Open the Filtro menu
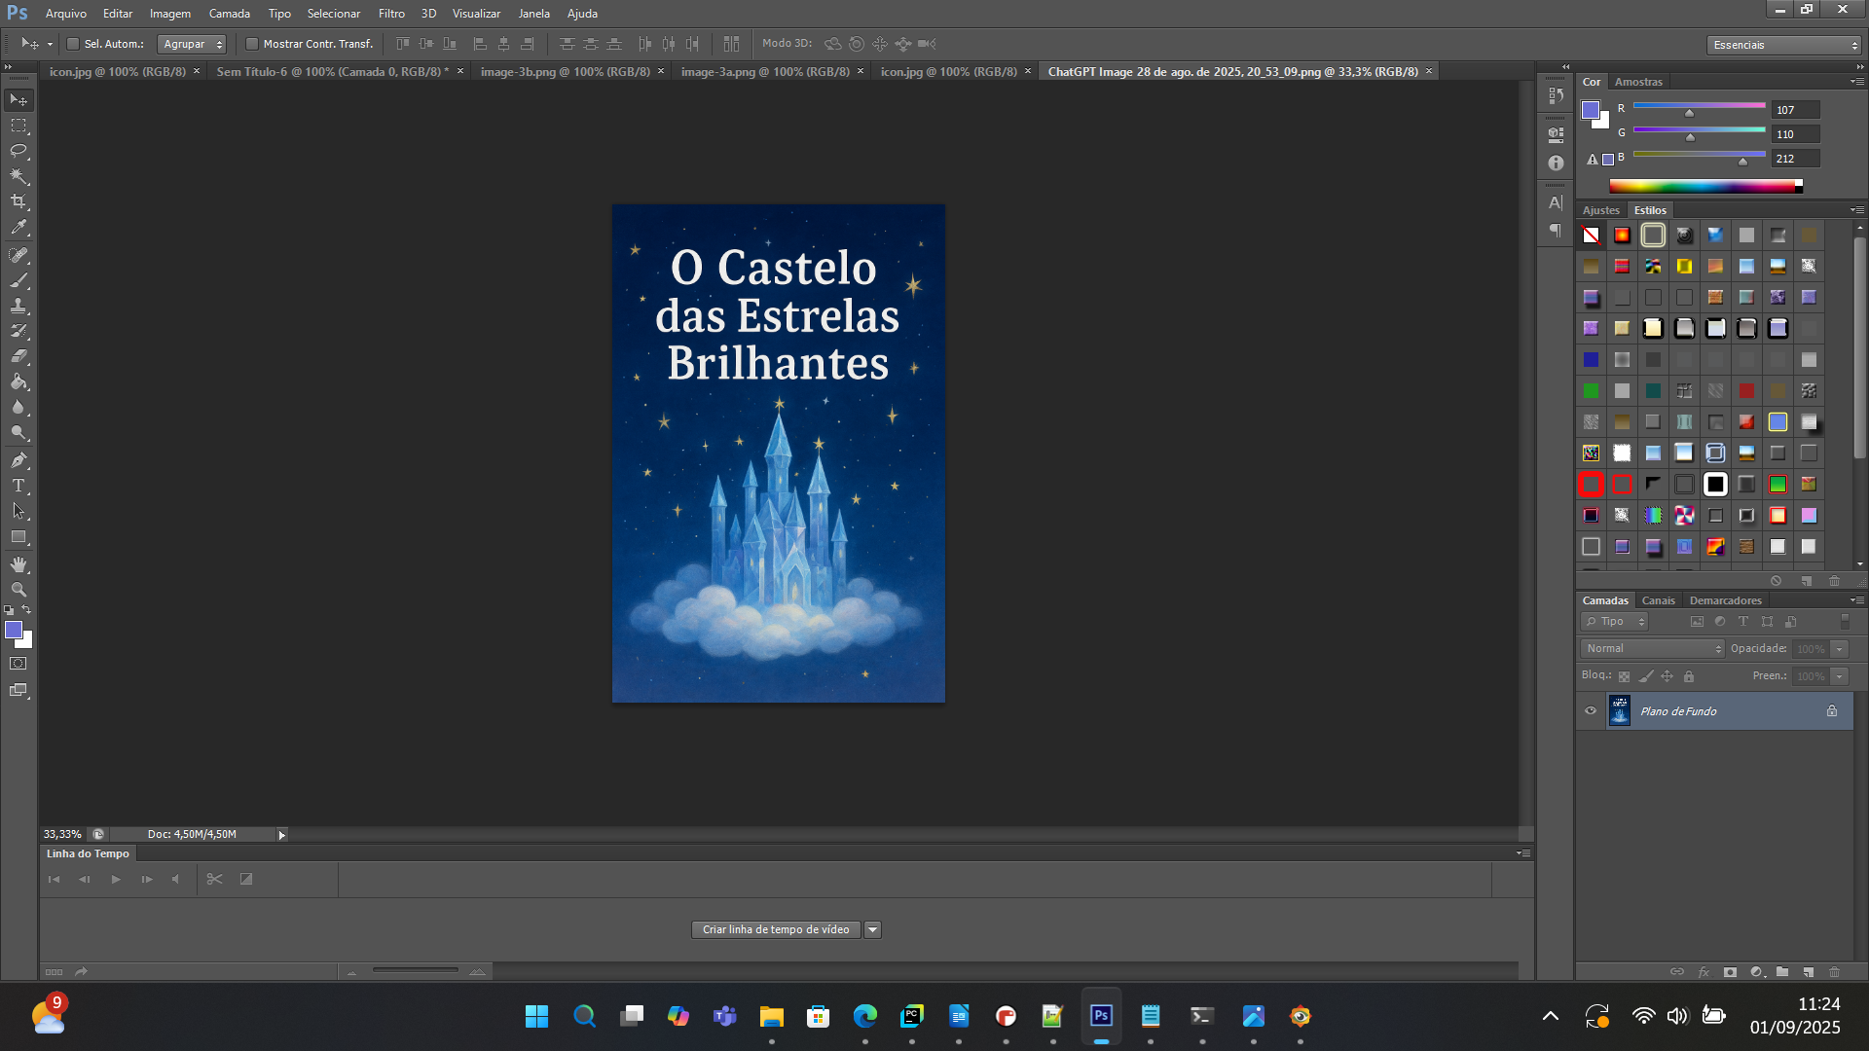Image resolution: width=1869 pixels, height=1051 pixels. point(391,14)
